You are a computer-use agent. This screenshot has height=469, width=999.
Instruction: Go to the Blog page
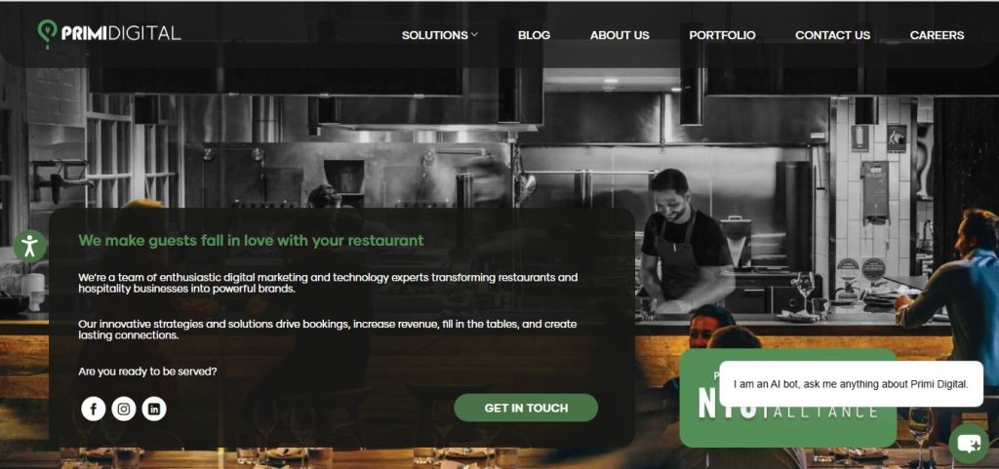pyautogui.click(x=534, y=36)
